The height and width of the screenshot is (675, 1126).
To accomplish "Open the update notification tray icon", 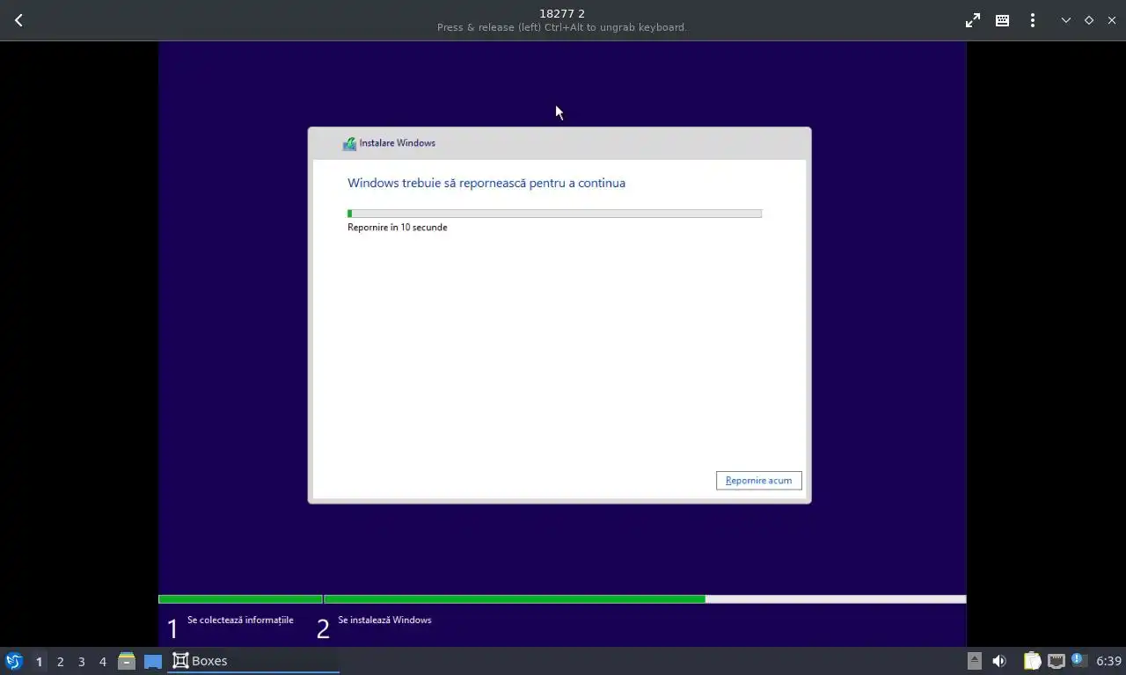I will [1078, 660].
